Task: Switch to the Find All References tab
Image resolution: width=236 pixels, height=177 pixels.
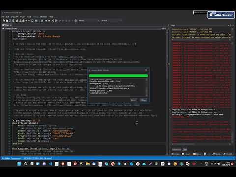Action: [x=228, y=154]
